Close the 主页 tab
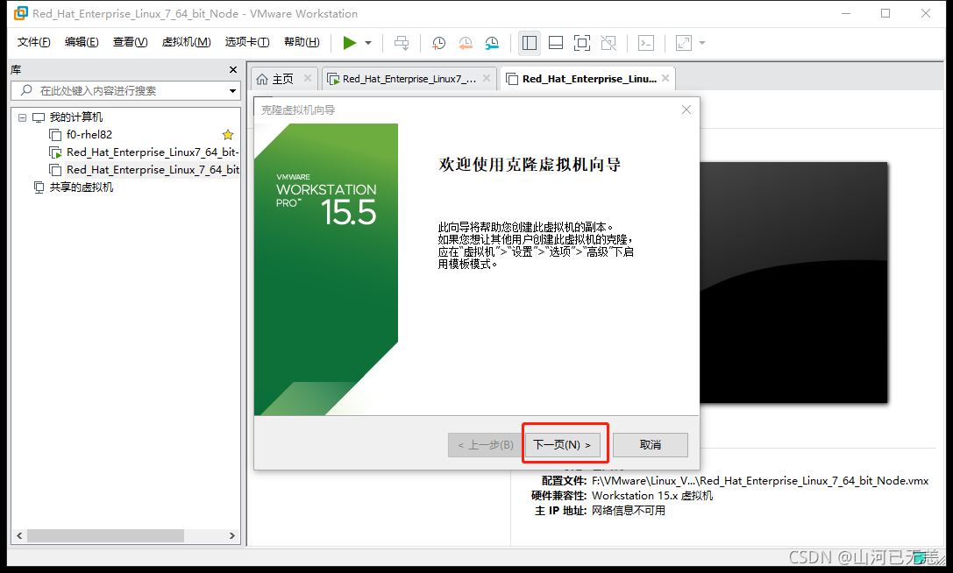The image size is (953, 573). coord(308,78)
